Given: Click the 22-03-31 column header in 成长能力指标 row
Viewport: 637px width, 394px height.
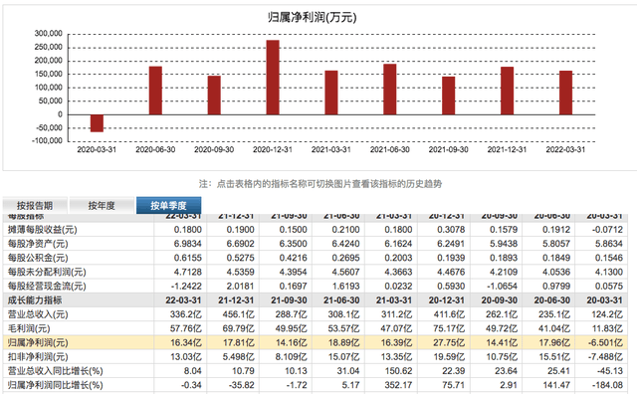Looking at the screenshot, I should click(x=183, y=300).
